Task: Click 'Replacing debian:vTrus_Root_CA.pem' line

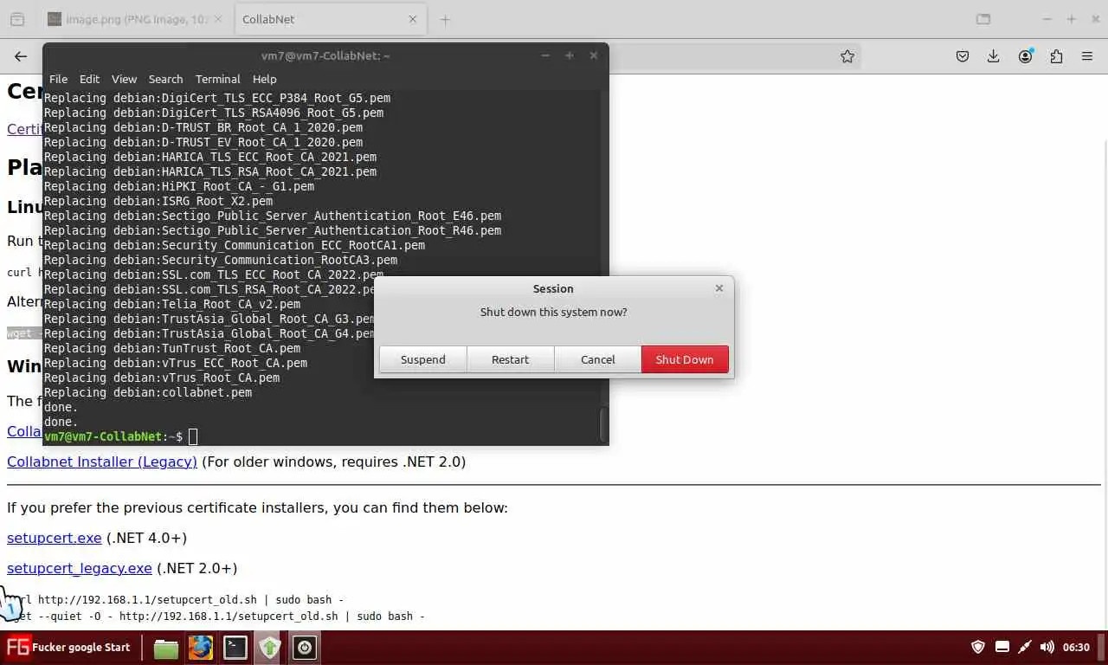Action: click(162, 378)
